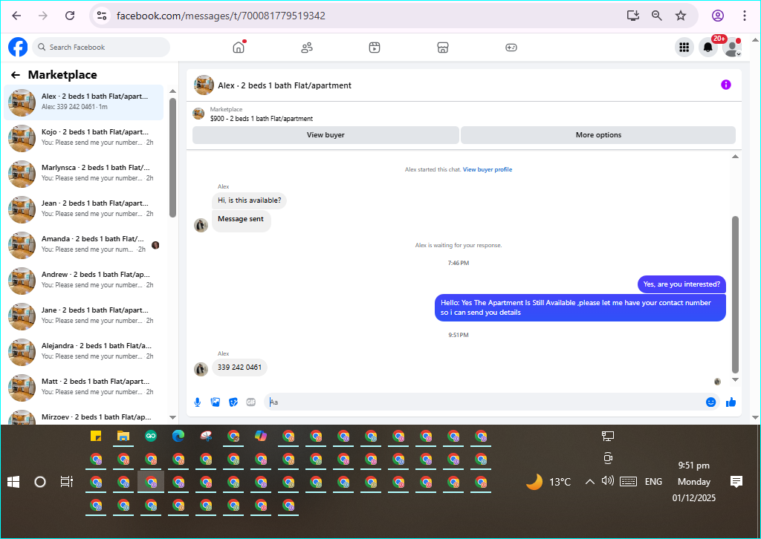Click the address bar URL

[x=221, y=16]
